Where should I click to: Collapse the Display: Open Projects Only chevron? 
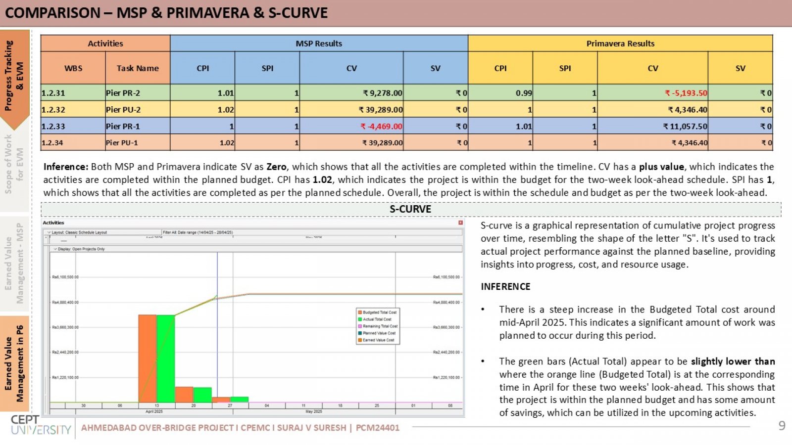click(55, 249)
